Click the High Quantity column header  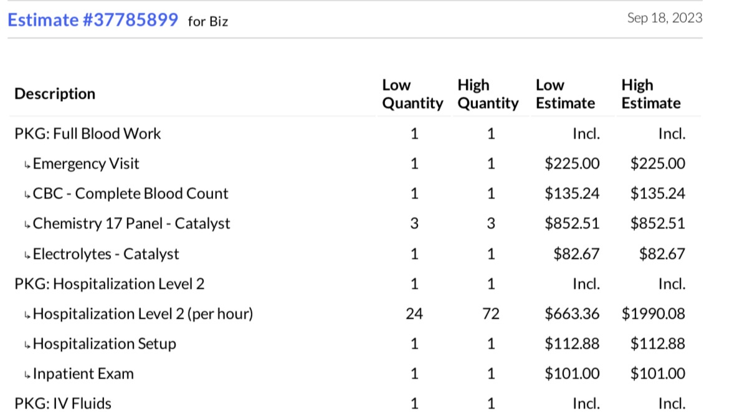487,94
